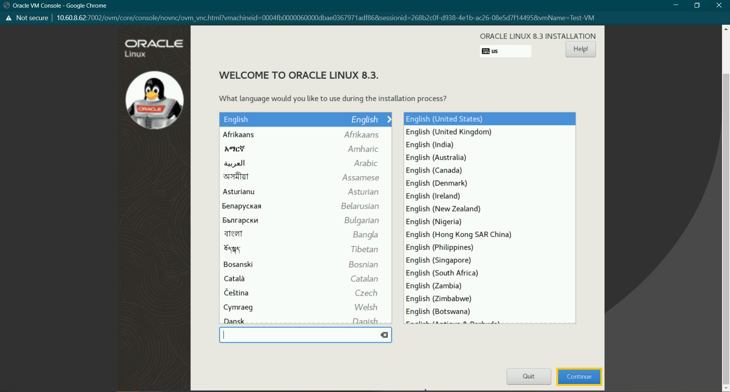Choose English (Ireland) locale
The image size is (730, 392).
(x=490, y=196)
